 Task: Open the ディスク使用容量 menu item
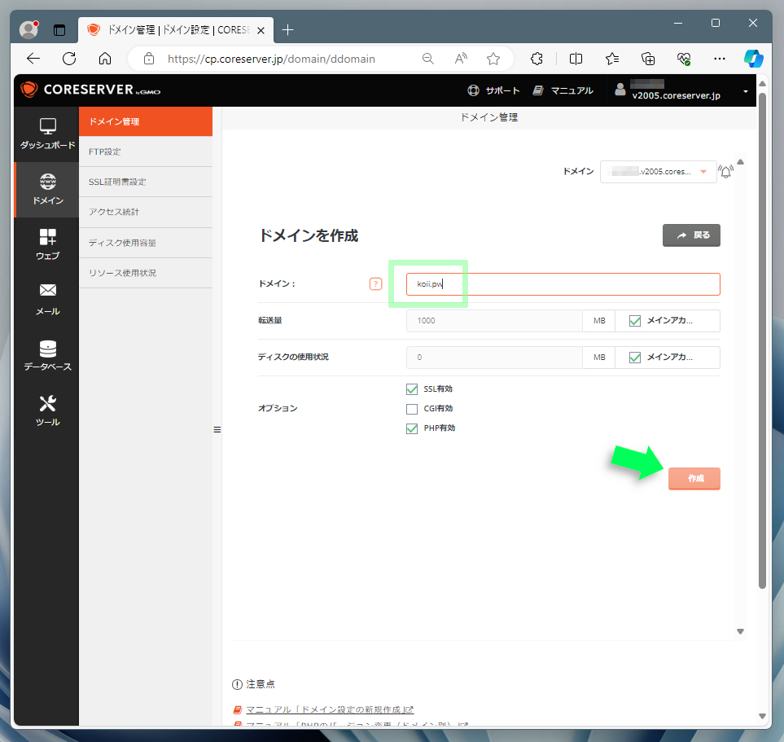146,244
